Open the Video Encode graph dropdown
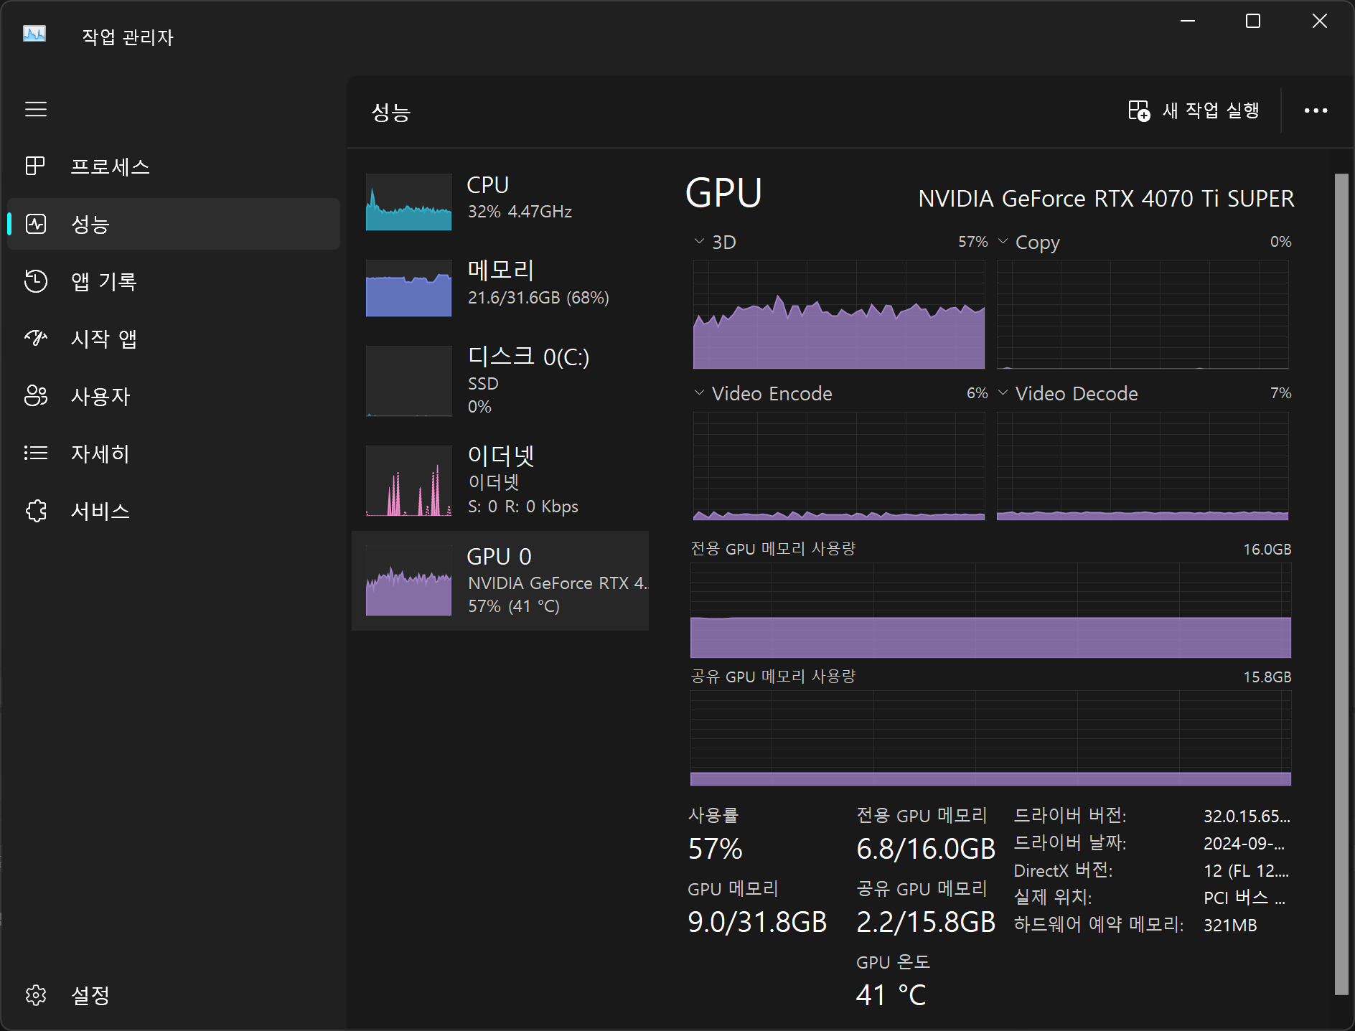The height and width of the screenshot is (1031, 1355). pyautogui.click(x=699, y=393)
